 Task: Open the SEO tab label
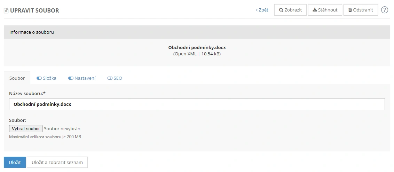pyautogui.click(x=118, y=78)
